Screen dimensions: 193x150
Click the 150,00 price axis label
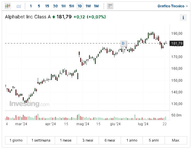coord(177,80)
